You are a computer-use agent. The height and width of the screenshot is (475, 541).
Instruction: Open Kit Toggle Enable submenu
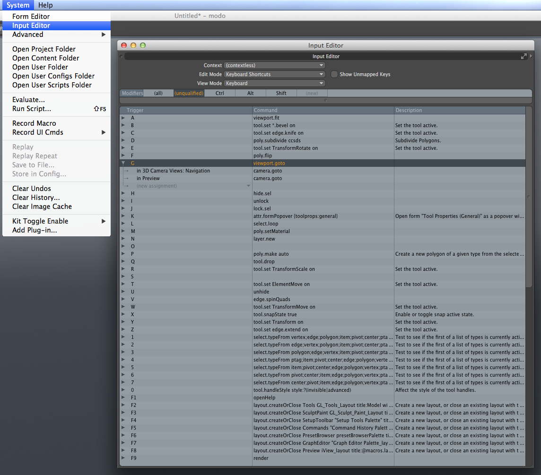(x=57, y=221)
